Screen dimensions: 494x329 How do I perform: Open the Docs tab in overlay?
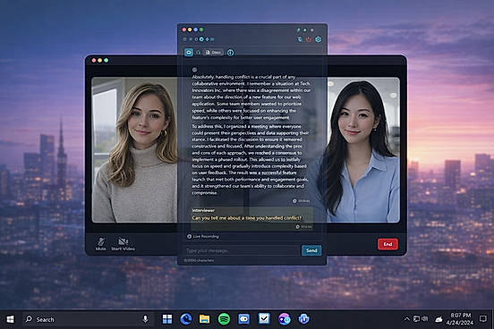[x=213, y=53]
